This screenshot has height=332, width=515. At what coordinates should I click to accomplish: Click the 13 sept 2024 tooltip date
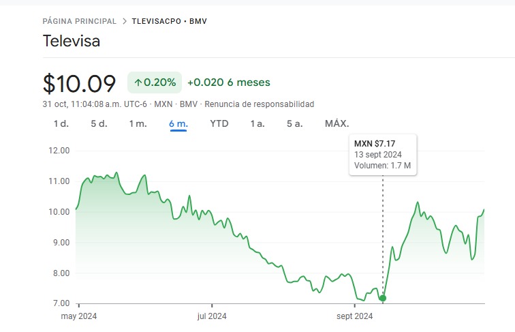377,155
